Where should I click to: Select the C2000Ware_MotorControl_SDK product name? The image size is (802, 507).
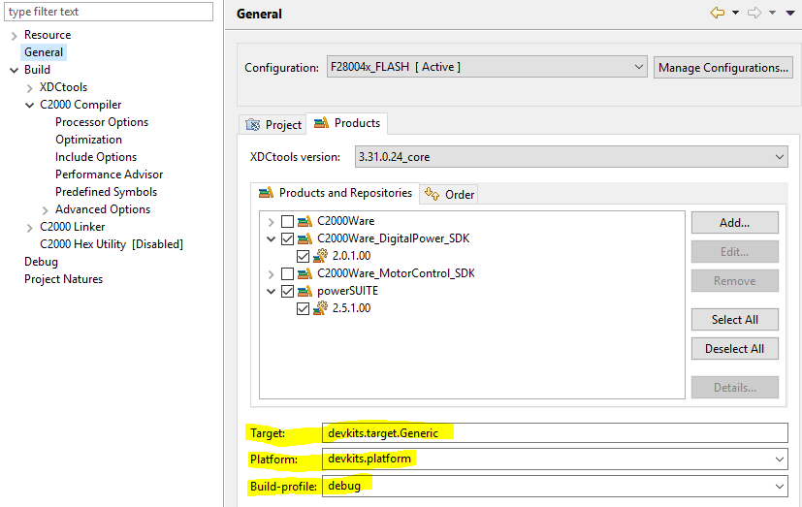pos(396,273)
